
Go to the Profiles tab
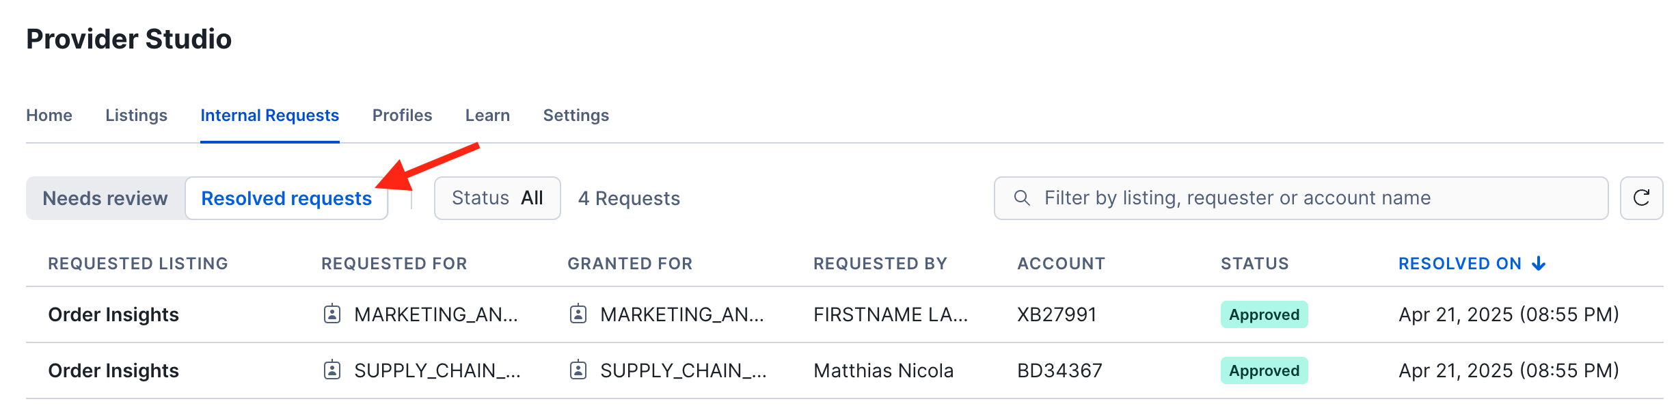point(402,116)
